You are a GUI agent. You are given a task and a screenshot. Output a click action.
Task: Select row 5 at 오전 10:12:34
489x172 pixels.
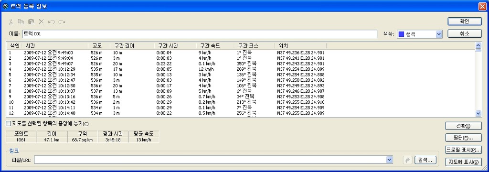click(241, 75)
